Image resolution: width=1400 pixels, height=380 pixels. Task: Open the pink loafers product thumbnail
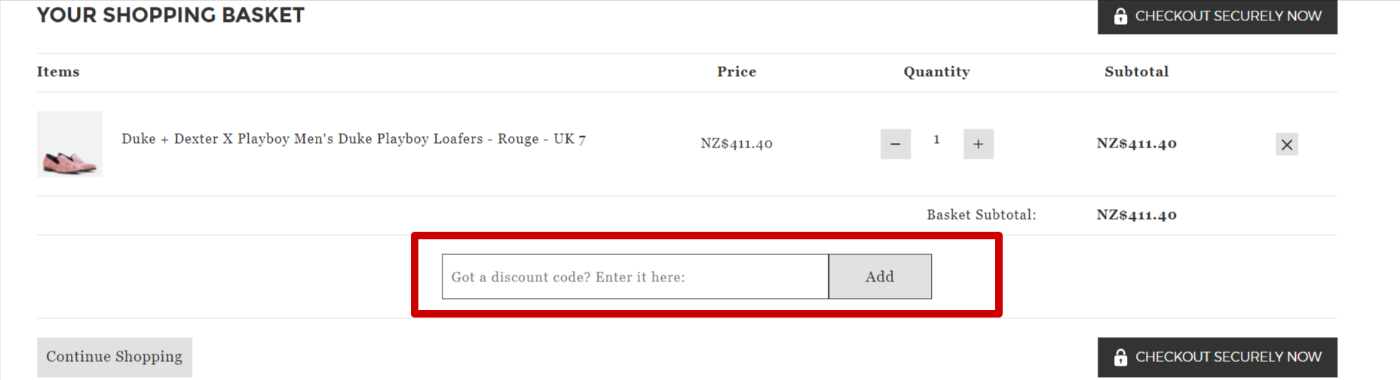[69, 144]
